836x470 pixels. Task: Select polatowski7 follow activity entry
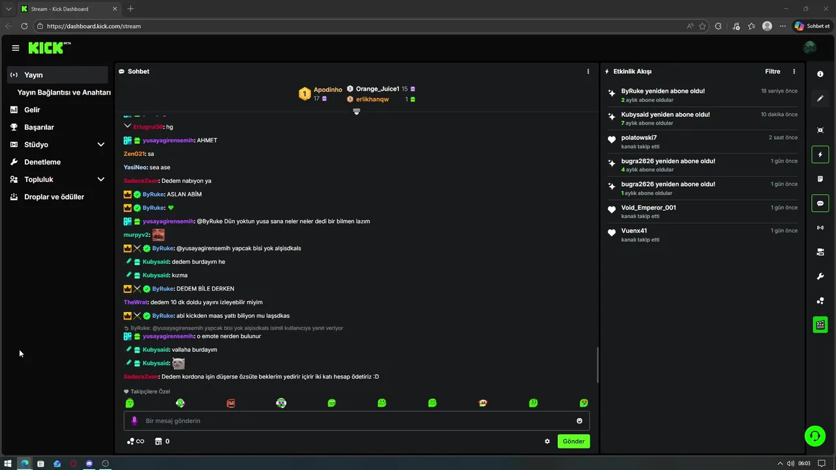point(703,142)
